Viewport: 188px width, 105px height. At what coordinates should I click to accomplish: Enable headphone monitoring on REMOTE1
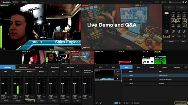[20, 97]
